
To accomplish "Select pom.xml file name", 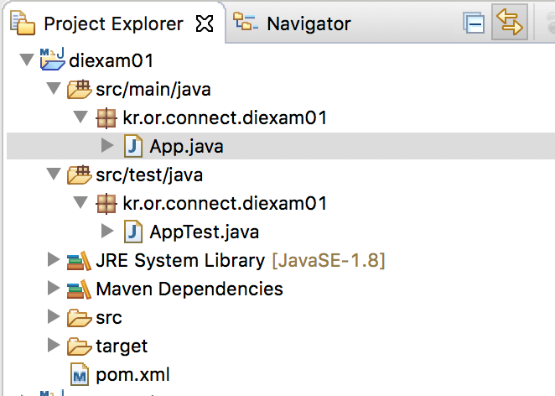I will [x=132, y=375].
